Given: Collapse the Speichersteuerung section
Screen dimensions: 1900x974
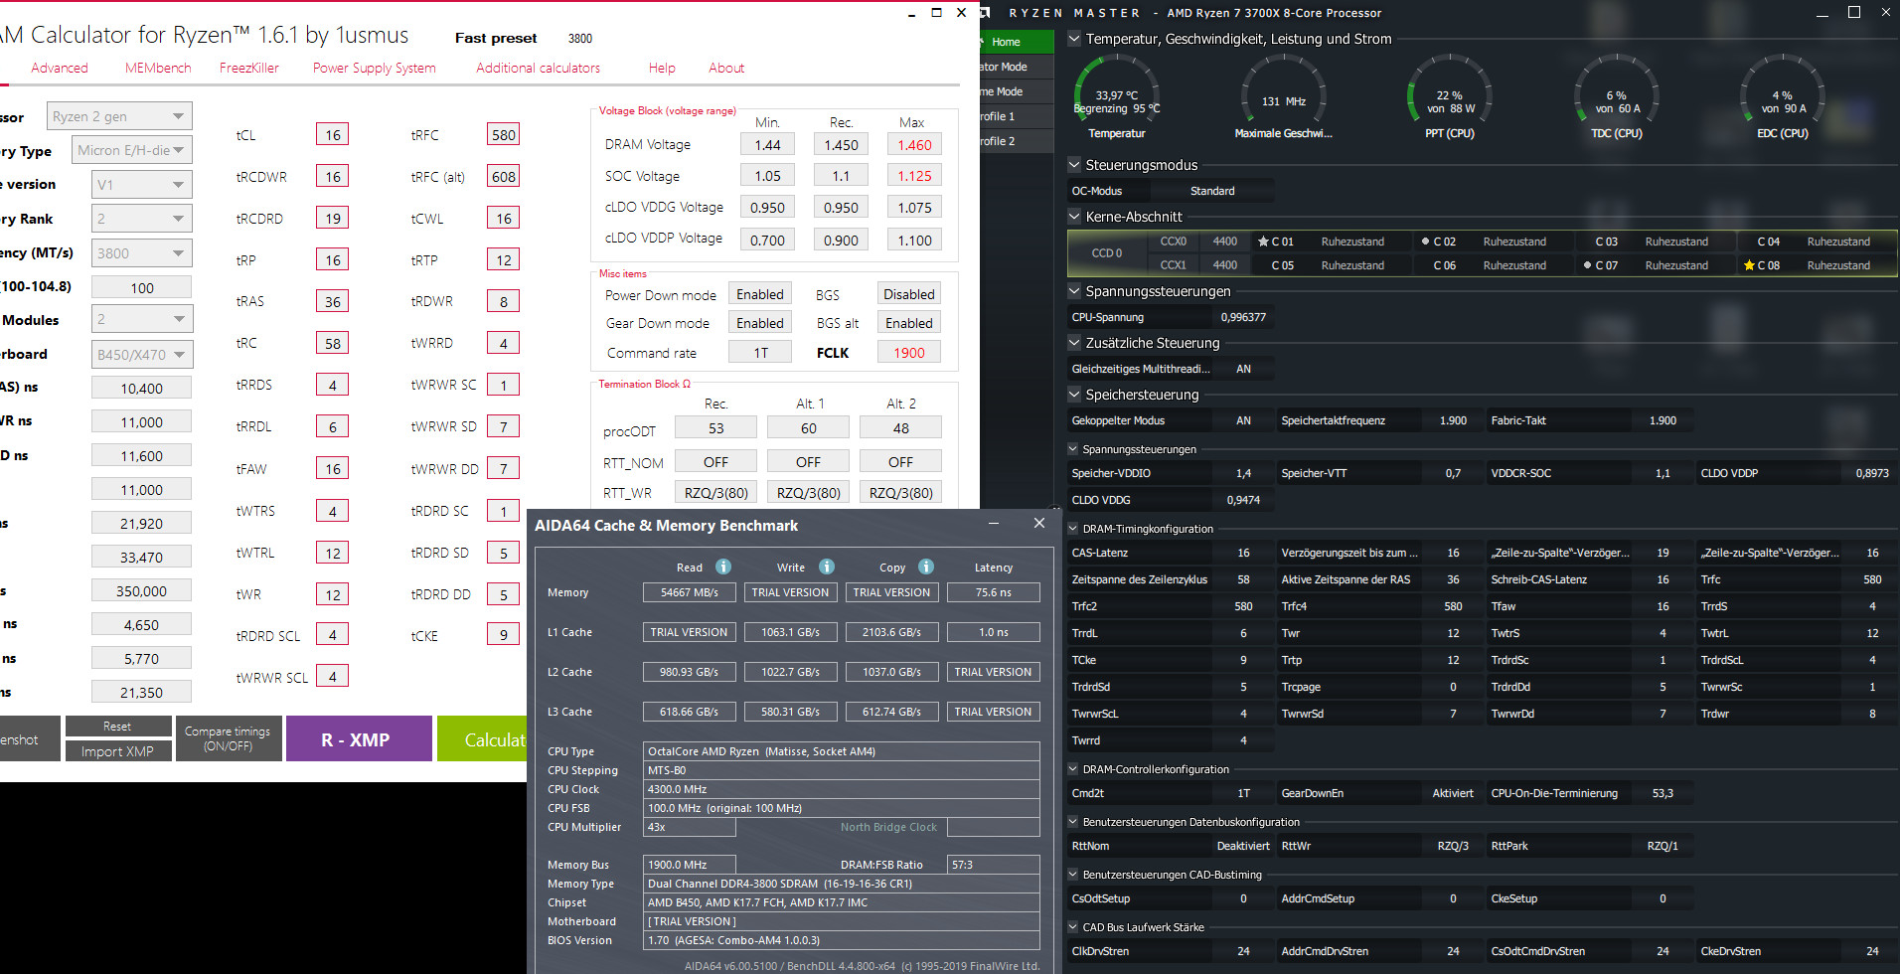Looking at the screenshot, I should click(x=1074, y=395).
